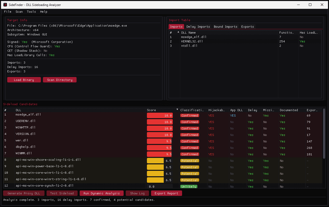Switch to the Exports tab

pyautogui.click(x=248, y=27)
